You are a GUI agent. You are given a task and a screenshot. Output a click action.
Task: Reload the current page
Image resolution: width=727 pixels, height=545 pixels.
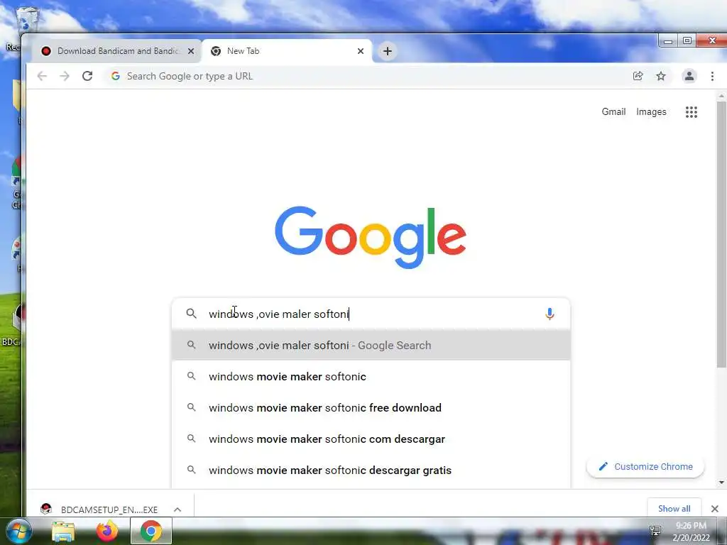click(87, 76)
